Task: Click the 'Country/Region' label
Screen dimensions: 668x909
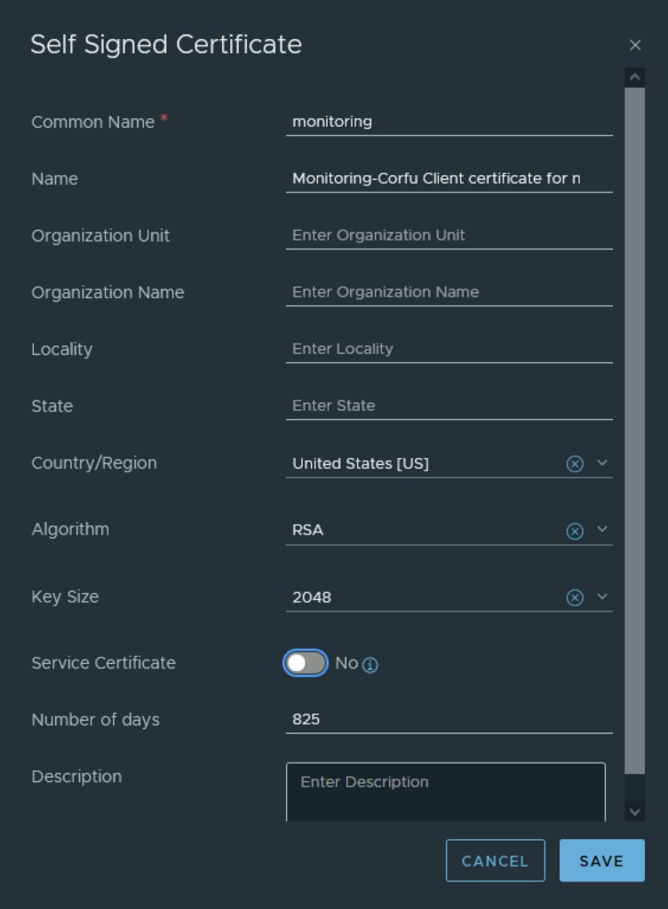Action: [94, 462]
